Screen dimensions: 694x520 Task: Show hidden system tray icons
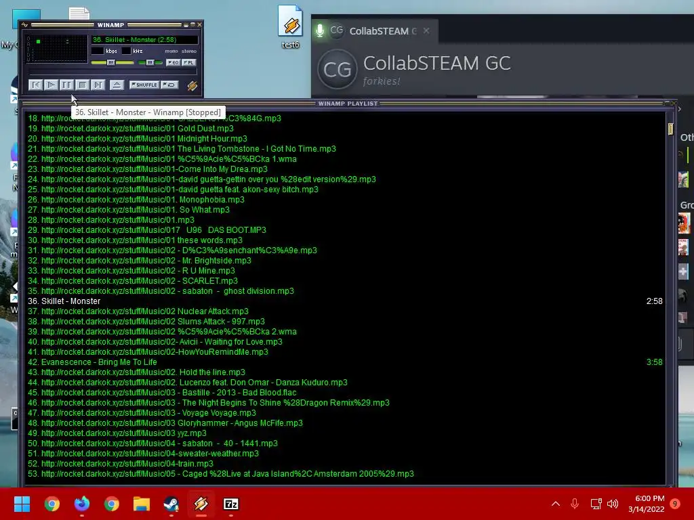556,504
